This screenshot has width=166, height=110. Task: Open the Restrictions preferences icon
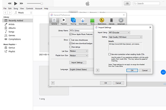(102, 20)
